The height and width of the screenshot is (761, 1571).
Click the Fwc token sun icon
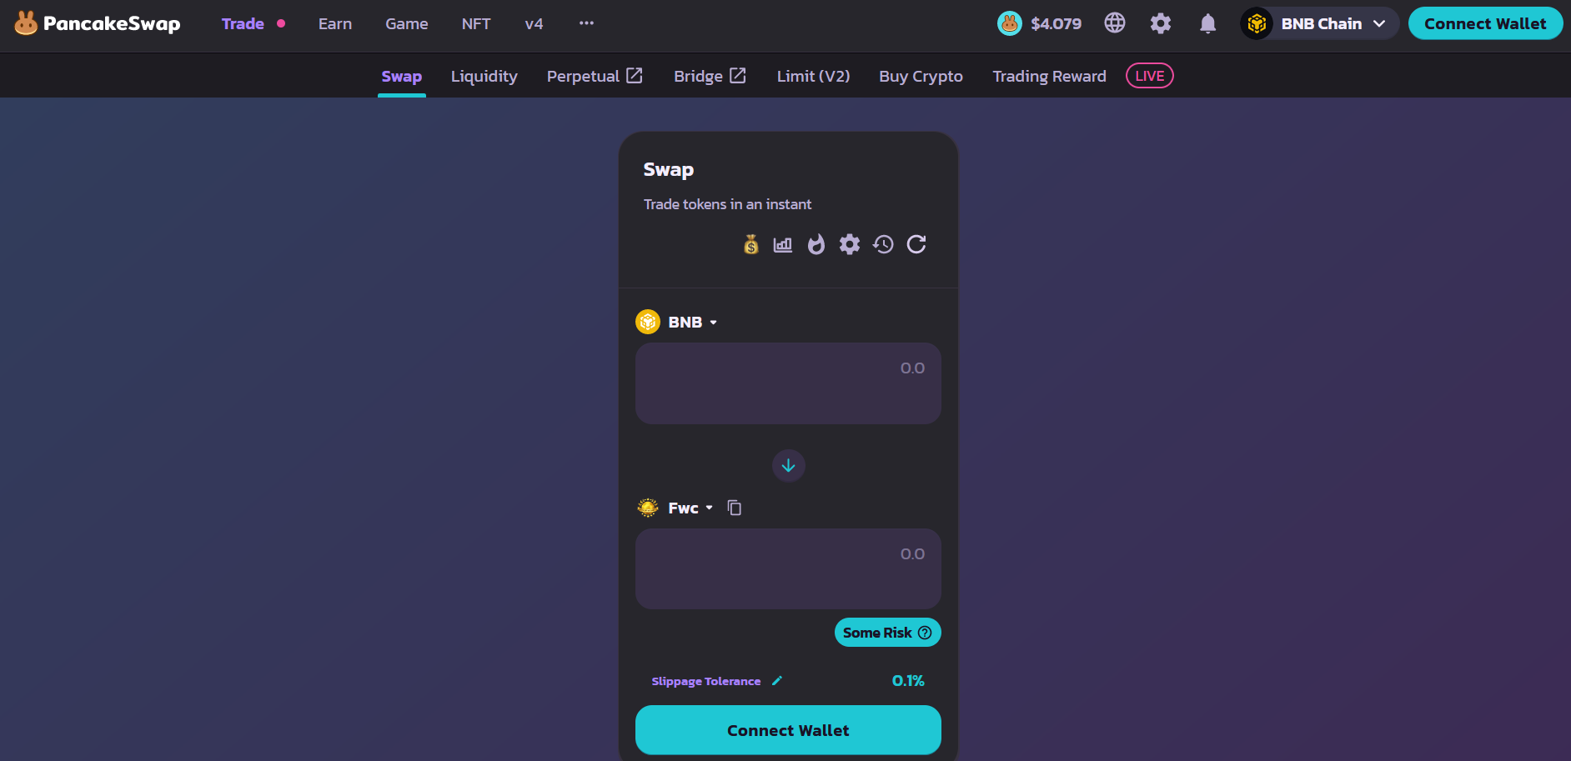point(648,508)
